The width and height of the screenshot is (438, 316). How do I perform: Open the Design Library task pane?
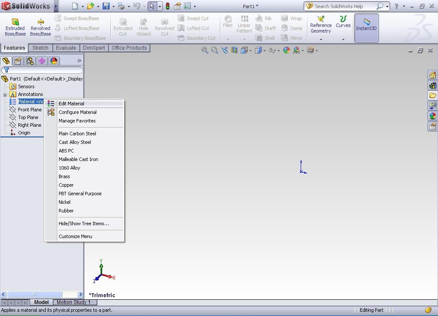click(x=433, y=85)
